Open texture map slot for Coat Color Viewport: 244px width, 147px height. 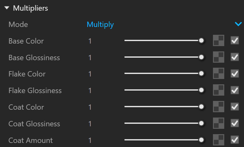click(x=219, y=107)
